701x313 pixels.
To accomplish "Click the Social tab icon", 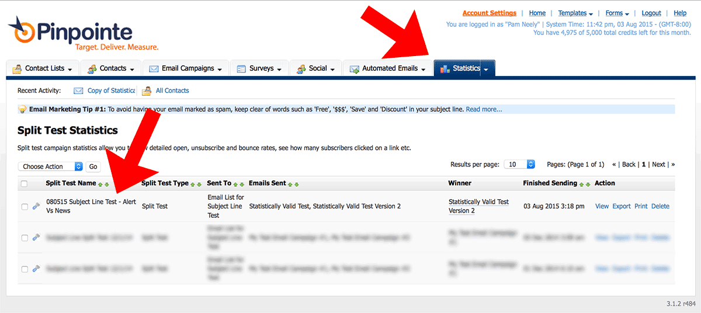I will [x=301, y=68].
